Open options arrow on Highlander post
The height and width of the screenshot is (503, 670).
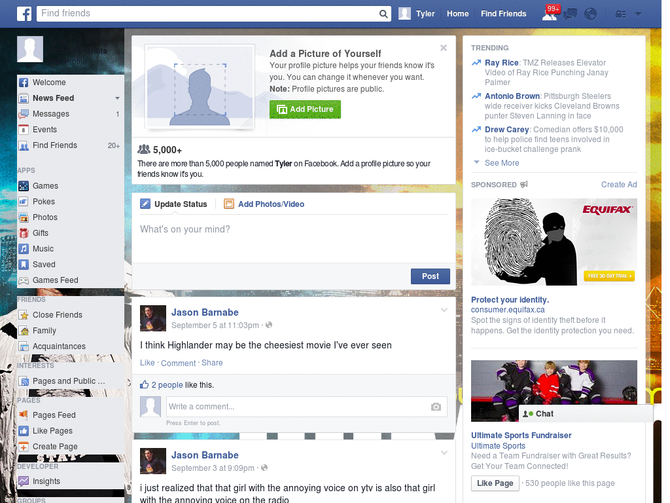point(444,310)
